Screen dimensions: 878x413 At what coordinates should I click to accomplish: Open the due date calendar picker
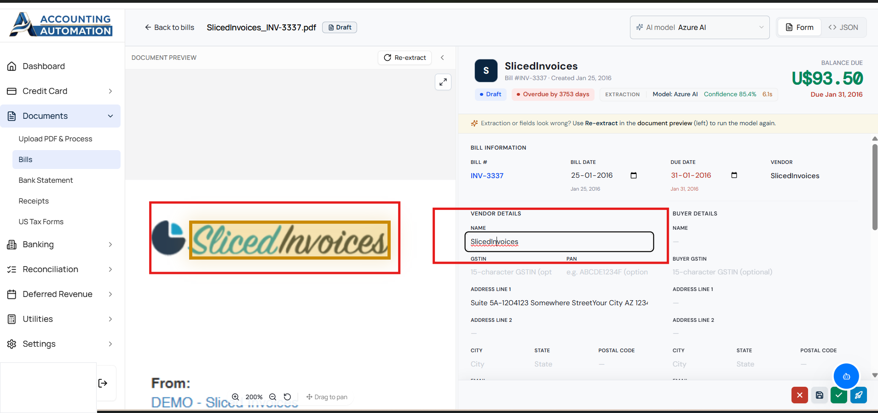pos(734,175)
